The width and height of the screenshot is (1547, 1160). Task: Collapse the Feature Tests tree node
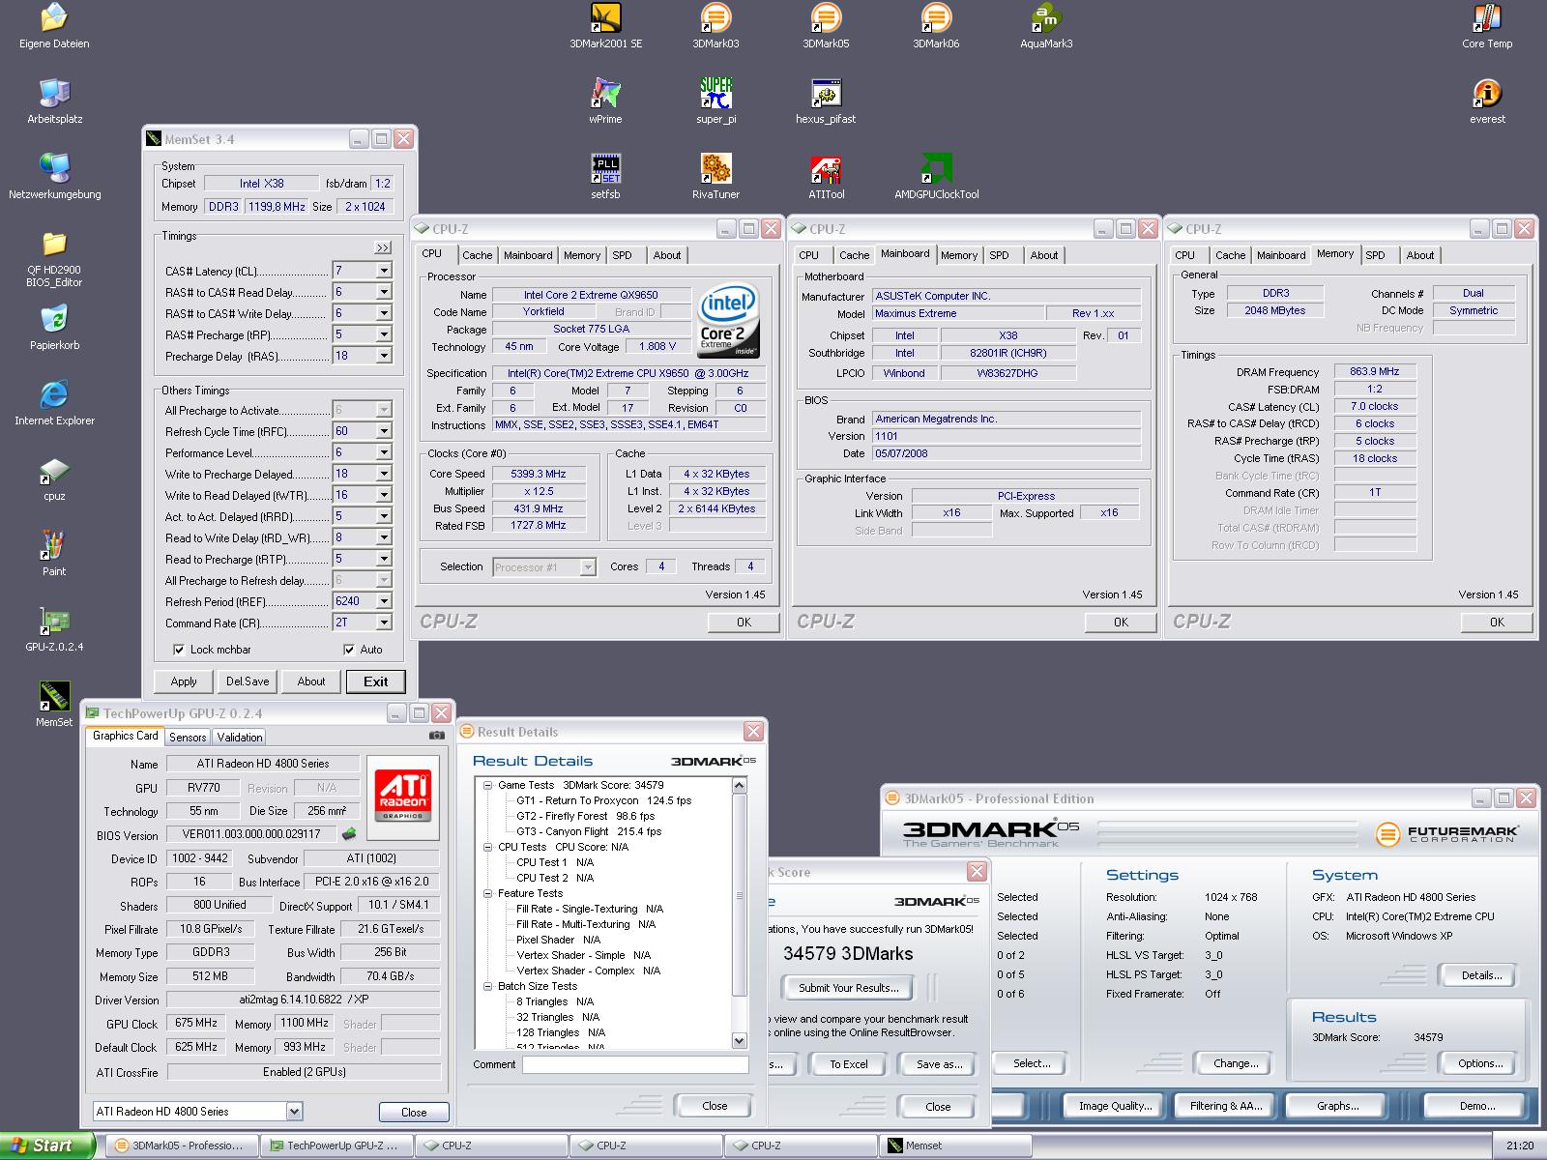(x=488, y=893)
